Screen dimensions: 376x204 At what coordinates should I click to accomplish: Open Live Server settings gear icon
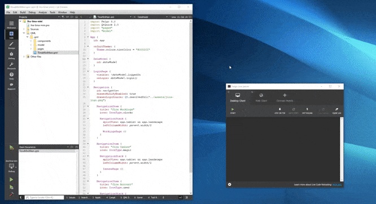point(229,184)
